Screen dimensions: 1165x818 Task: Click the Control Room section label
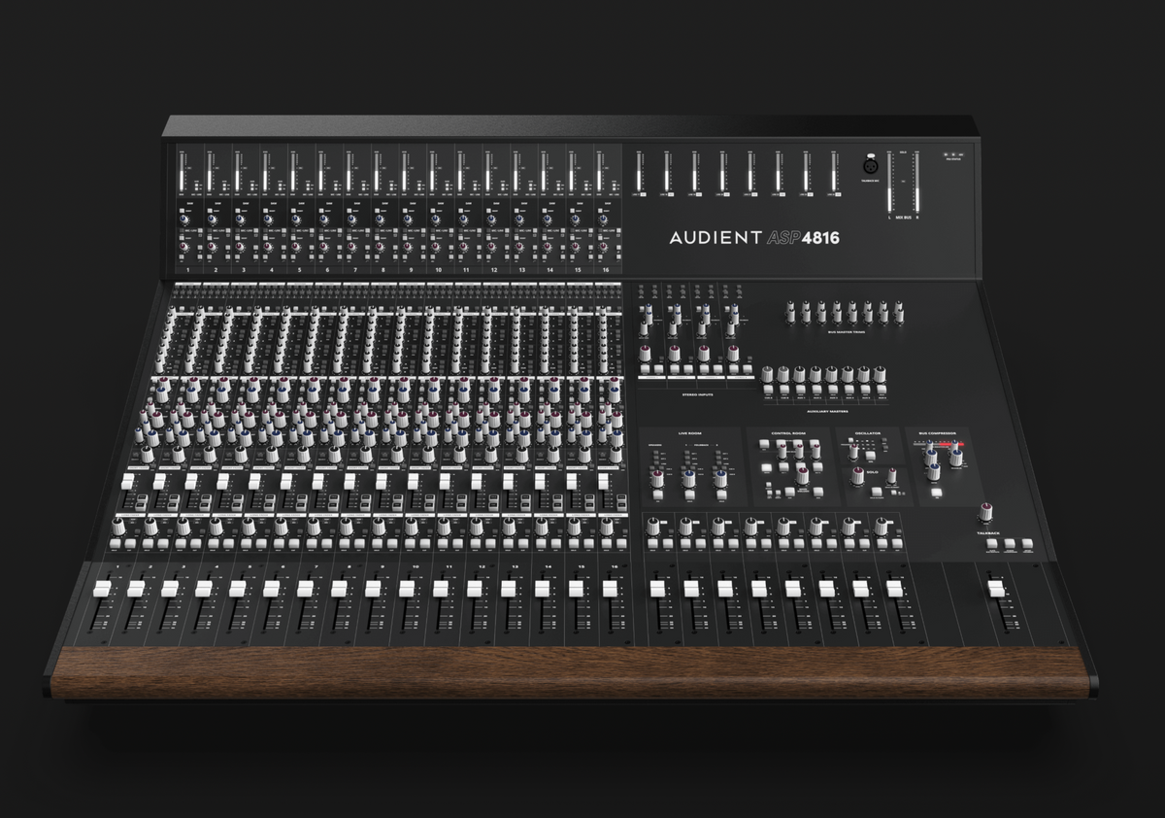(788, 433)
